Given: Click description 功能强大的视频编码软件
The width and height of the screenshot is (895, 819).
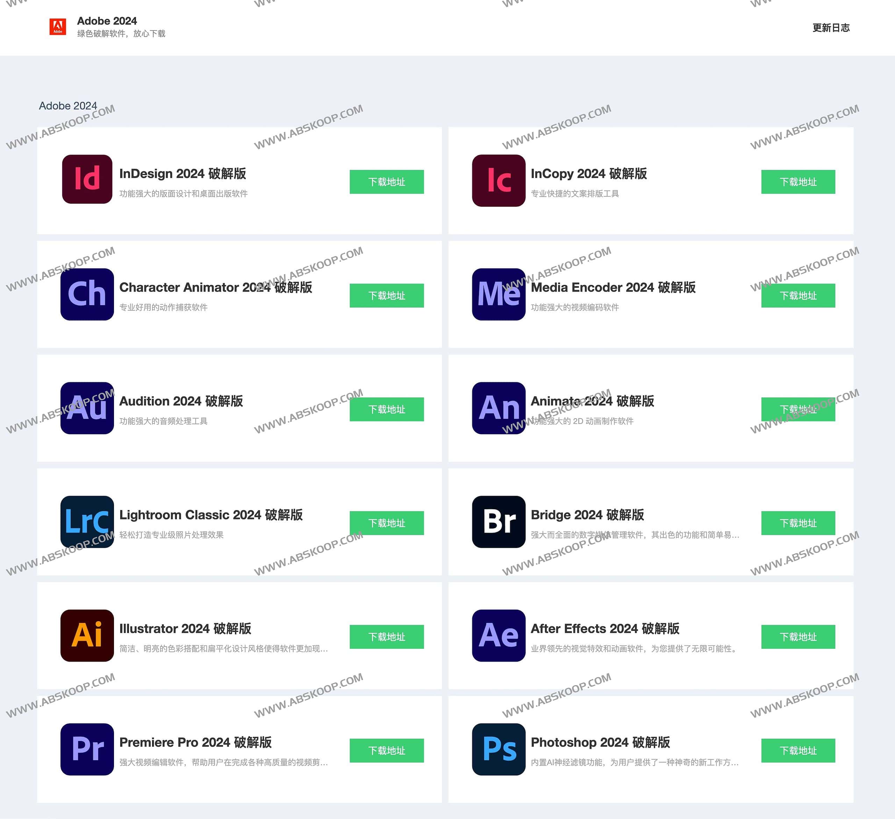Looking at the screenshot, I should pyautogui.click(x=574, y=307).
